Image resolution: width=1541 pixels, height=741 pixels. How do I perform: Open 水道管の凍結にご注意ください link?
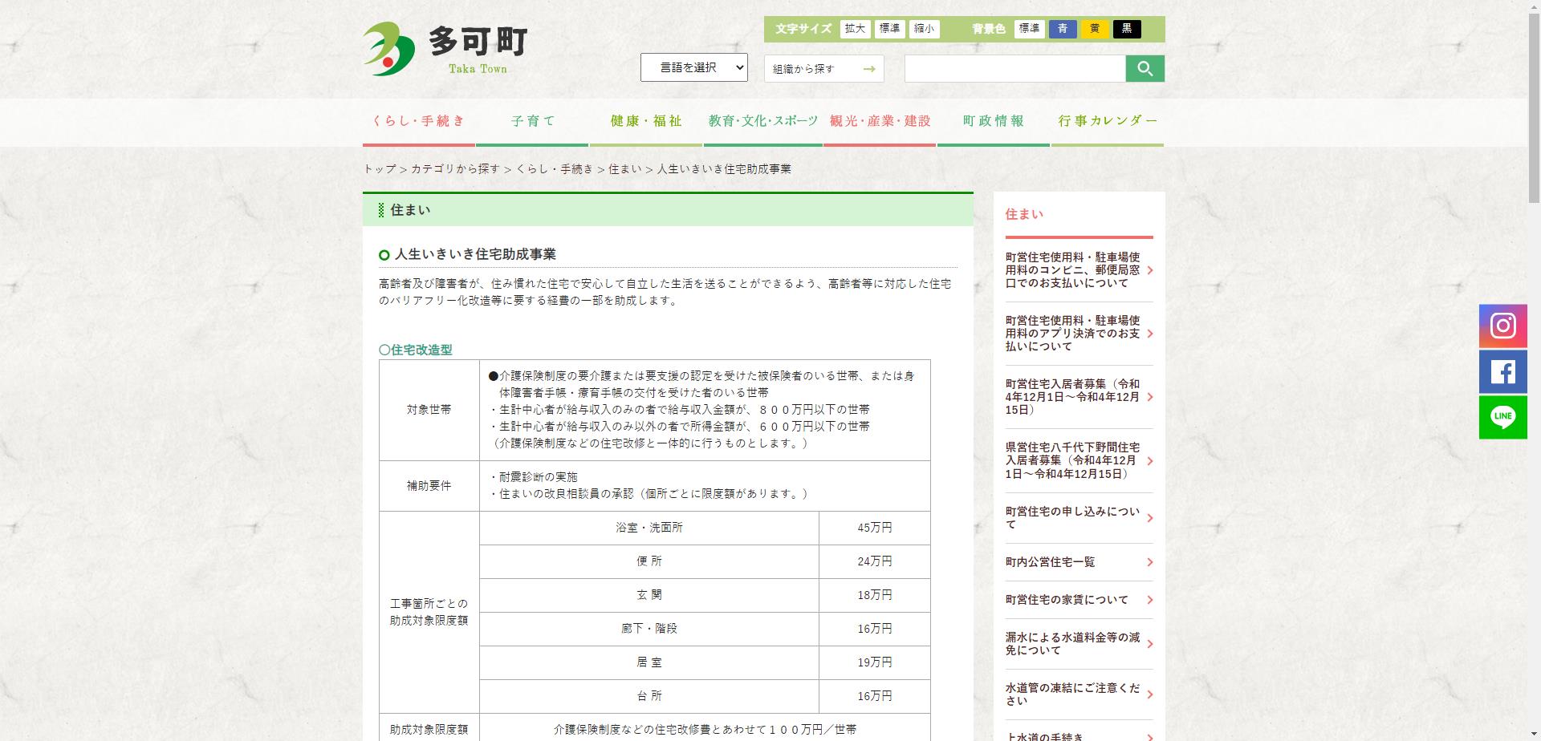point(1079,694)
